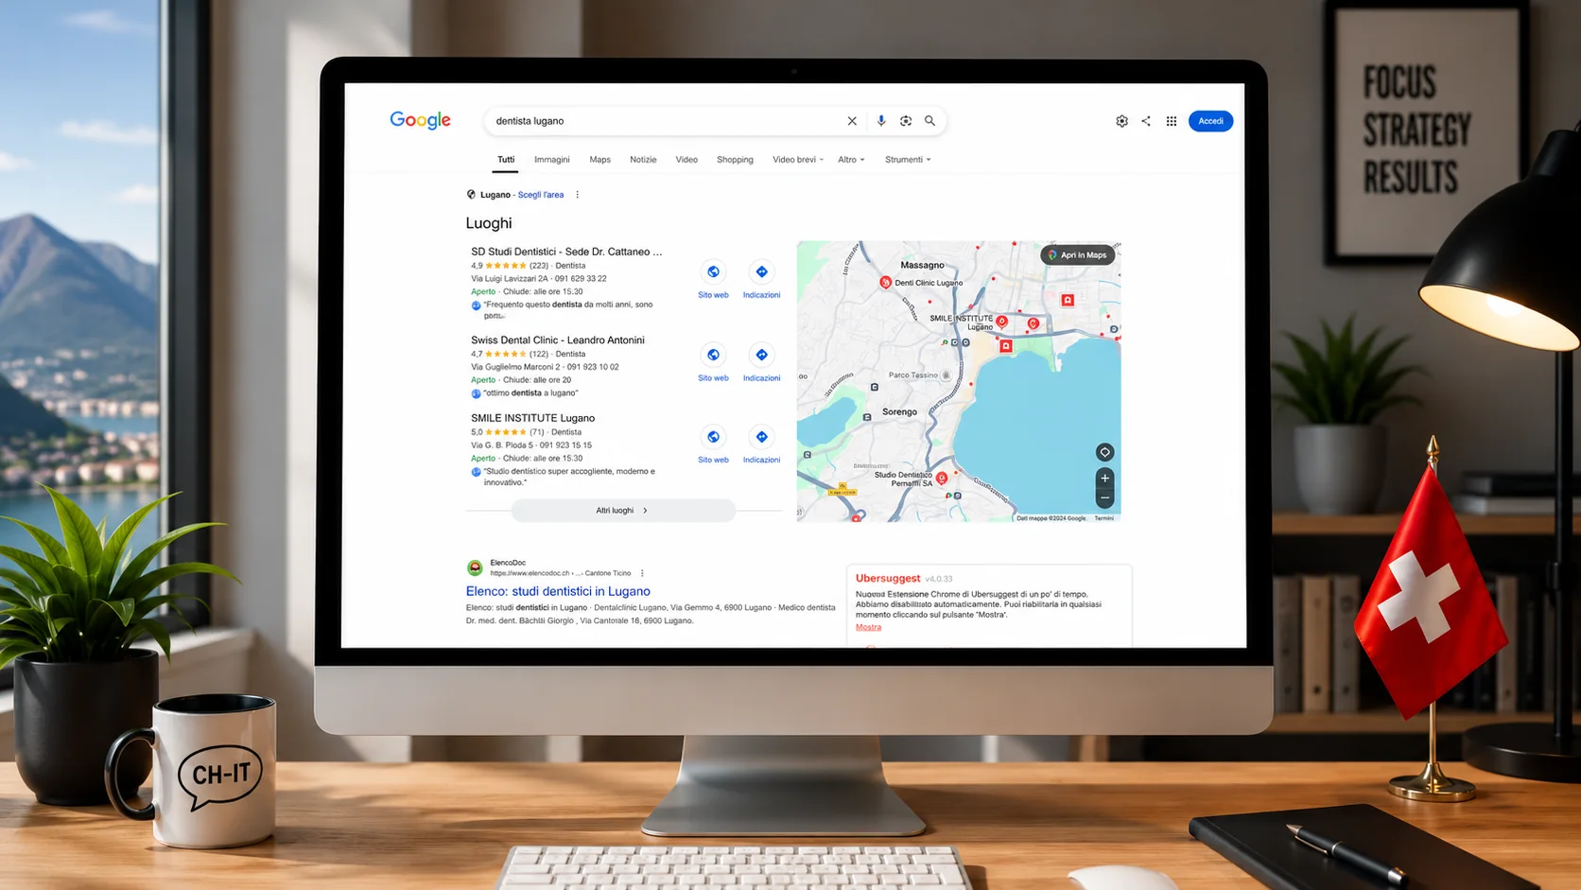This screenshot has height=890, width=1581.
Task: Expand the Video brevi dropdown
Action: pos(797,160)
